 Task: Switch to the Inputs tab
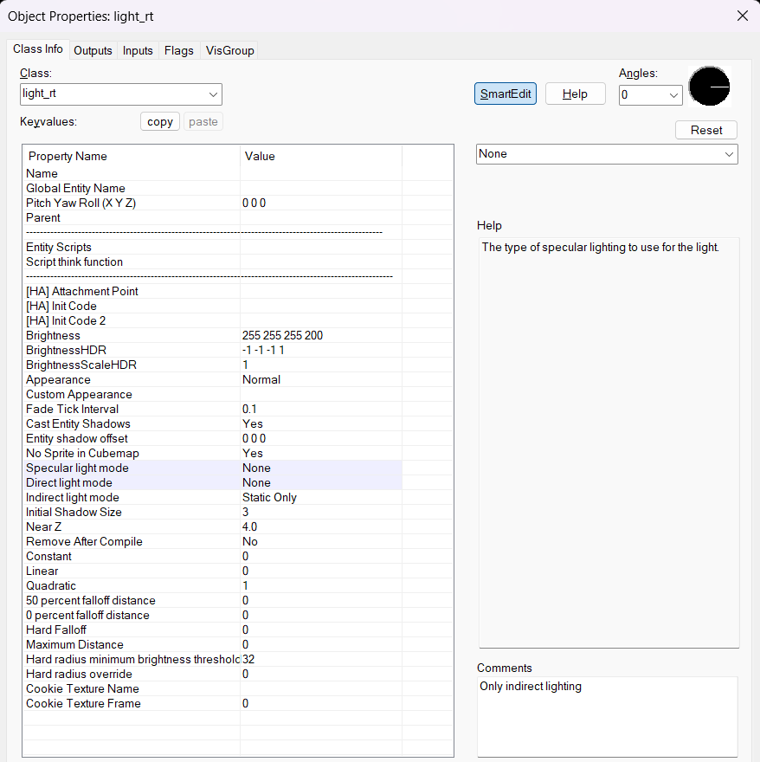tap(138, 50)
